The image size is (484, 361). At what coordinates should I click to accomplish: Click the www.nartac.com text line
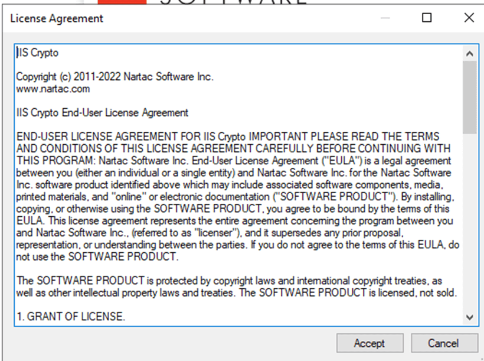tap(53, 89)
